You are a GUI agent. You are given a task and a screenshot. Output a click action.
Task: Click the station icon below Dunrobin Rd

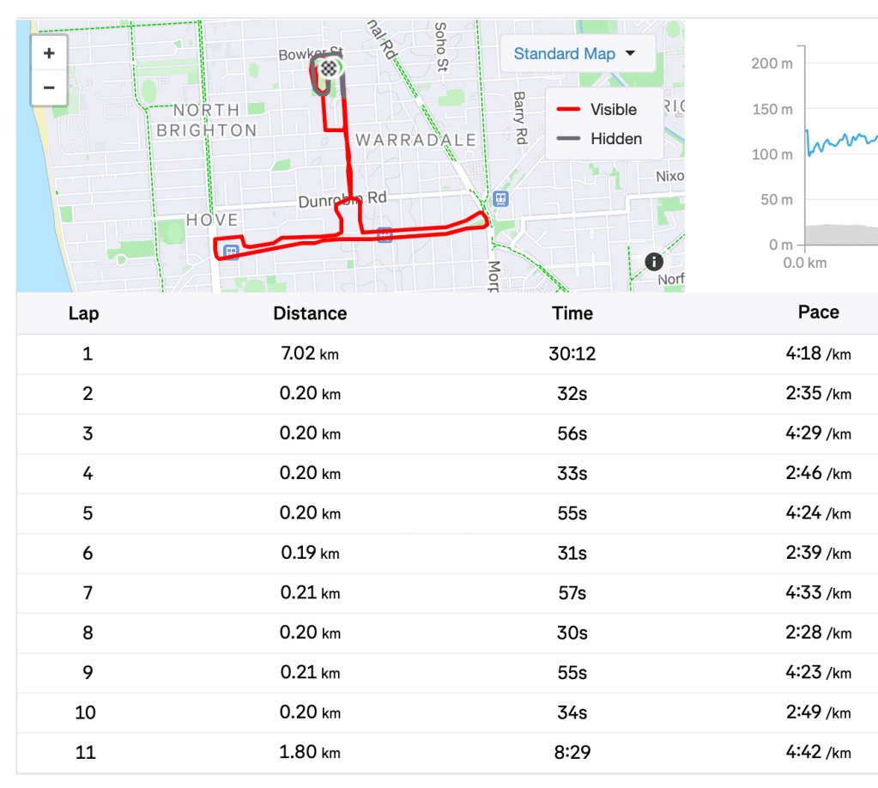tap(385, 234)
